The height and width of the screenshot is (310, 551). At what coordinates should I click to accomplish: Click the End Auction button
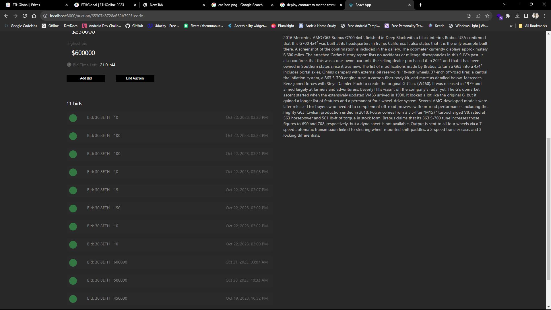coord(135,78)
